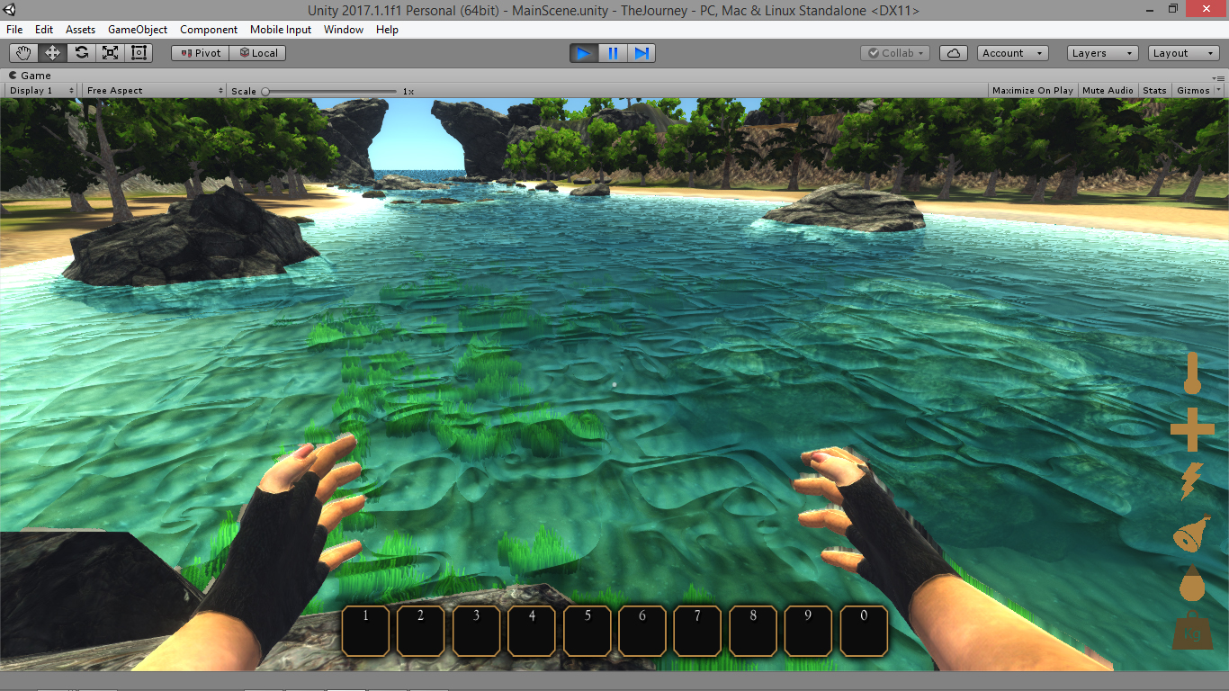
Task: Pause the running game
Action: click(613, 53)
